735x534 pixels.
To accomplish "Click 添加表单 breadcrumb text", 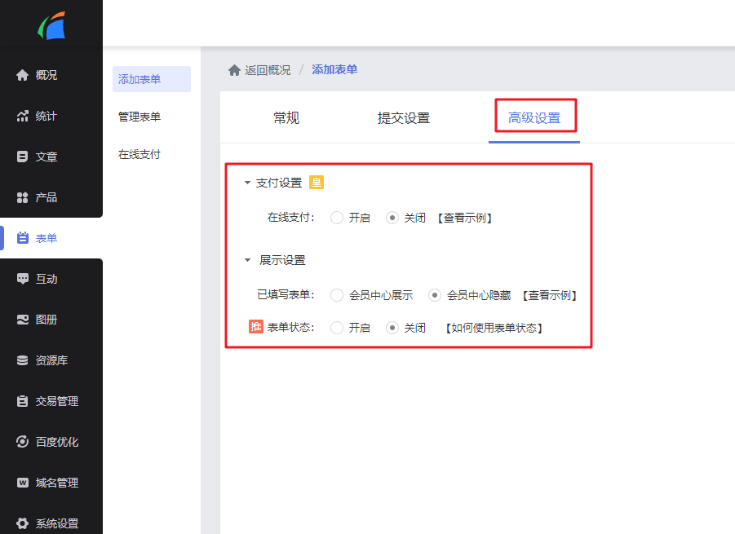I will (334, 70).
